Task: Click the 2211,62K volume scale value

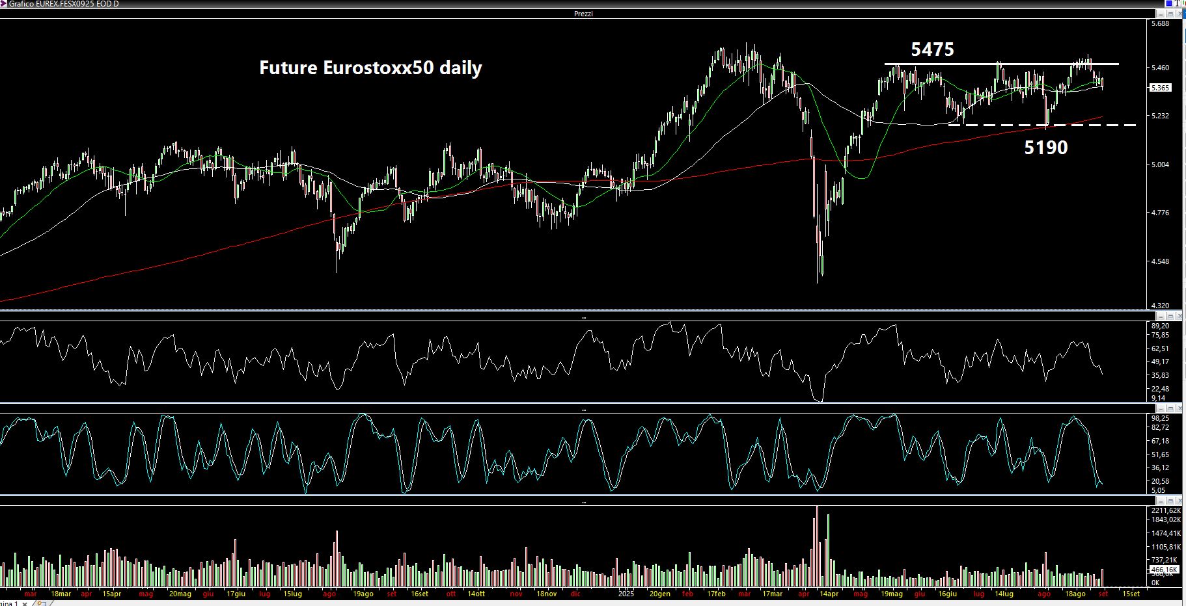Action: (1166, 510)
